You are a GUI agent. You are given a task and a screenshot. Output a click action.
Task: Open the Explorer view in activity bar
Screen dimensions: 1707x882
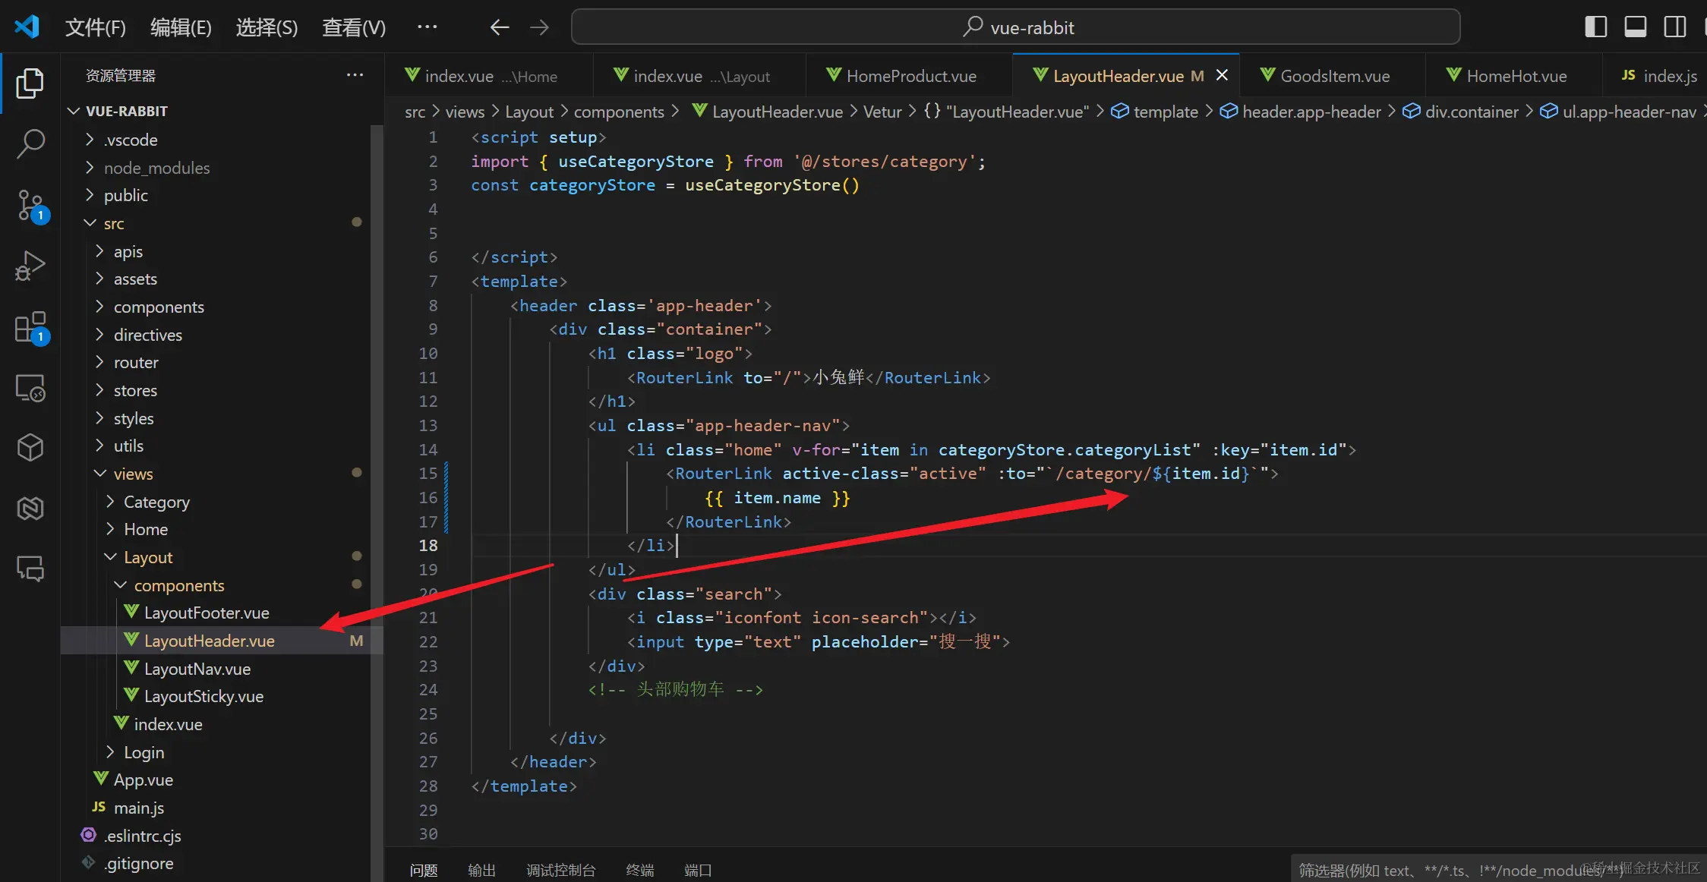pyautogui.click(x=30, y=83)
